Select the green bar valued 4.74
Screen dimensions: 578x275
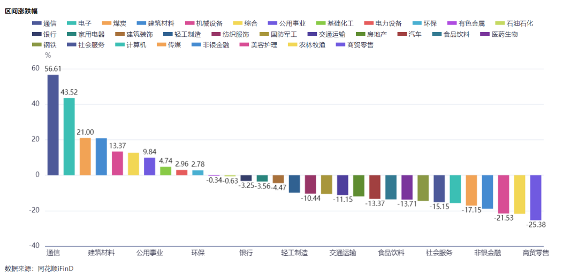(x=165, y=171)
